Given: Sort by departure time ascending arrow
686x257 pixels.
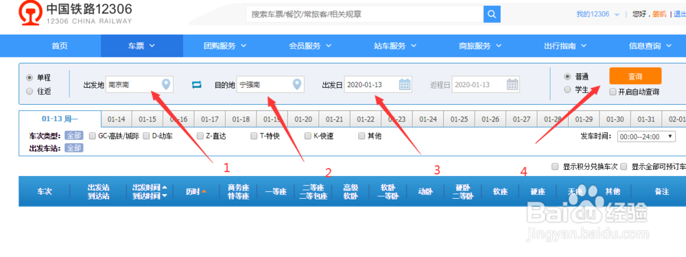Looking at the screenshot, I should click(x=165, y=187).
